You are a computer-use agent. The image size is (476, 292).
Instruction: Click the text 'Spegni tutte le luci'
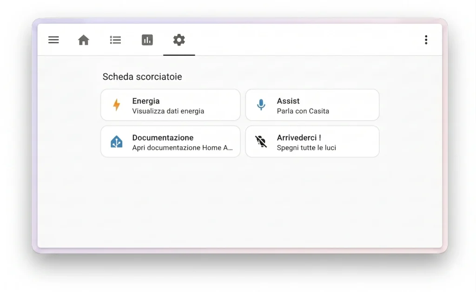pyautogui.click(x=306, y=148)
